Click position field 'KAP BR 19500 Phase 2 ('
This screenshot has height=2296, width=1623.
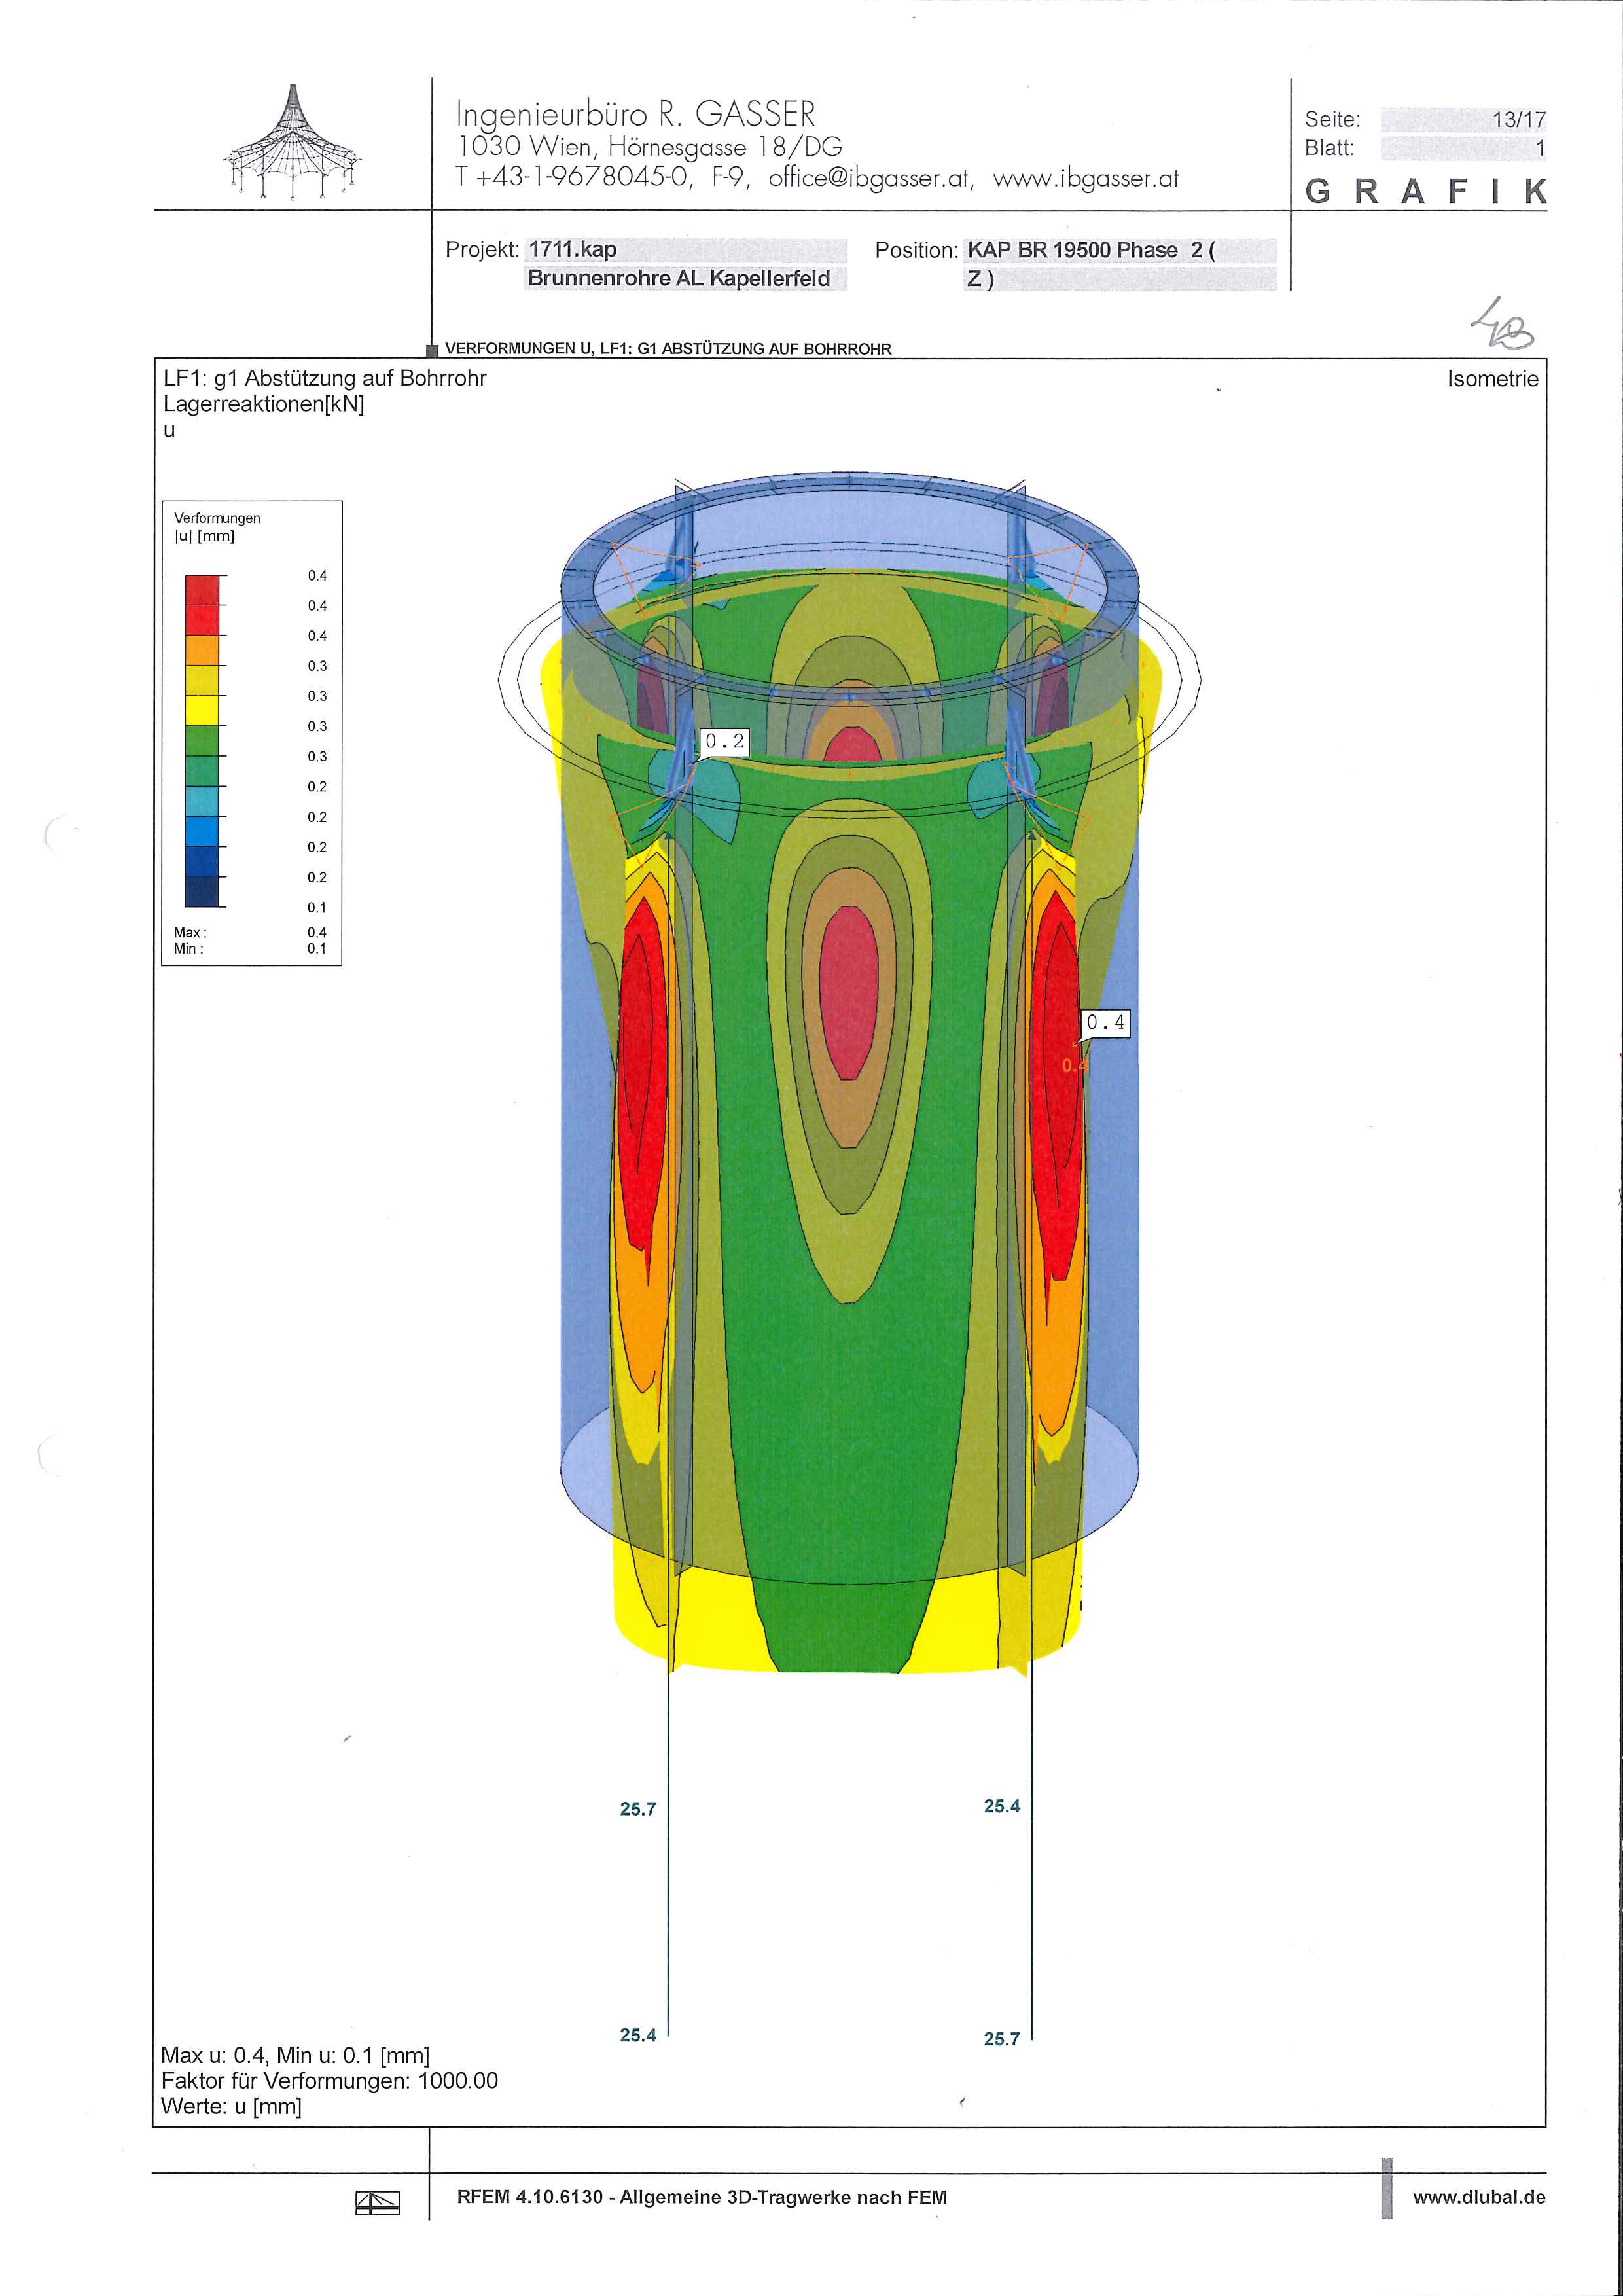(x=1091, y=250)
